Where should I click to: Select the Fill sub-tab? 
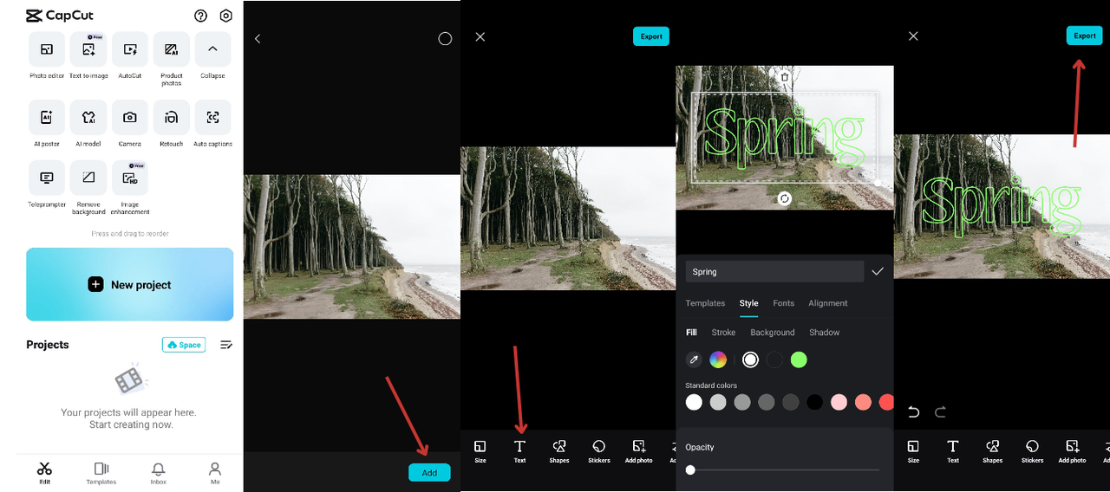pyautogui.click(x=691, y=333)
